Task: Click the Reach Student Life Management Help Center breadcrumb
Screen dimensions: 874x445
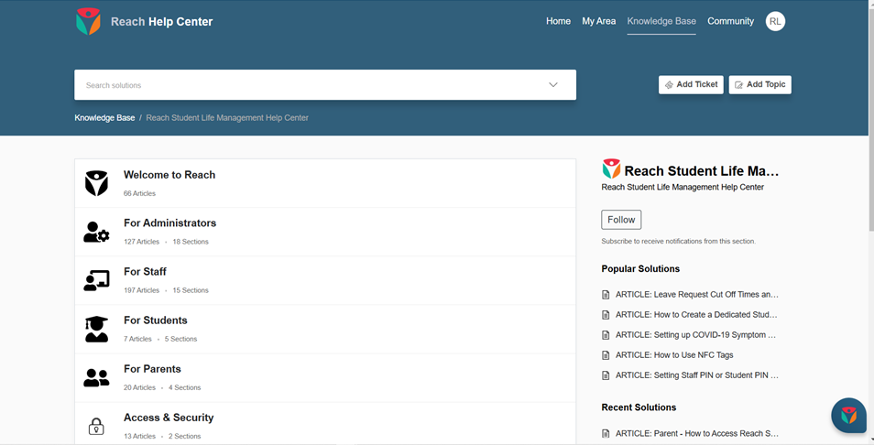Action: (227, 117)
